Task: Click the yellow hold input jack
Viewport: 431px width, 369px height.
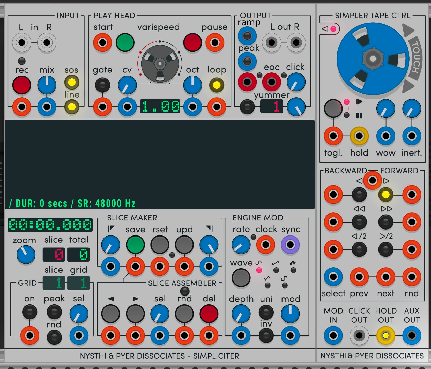Action: tap(359, 136)
